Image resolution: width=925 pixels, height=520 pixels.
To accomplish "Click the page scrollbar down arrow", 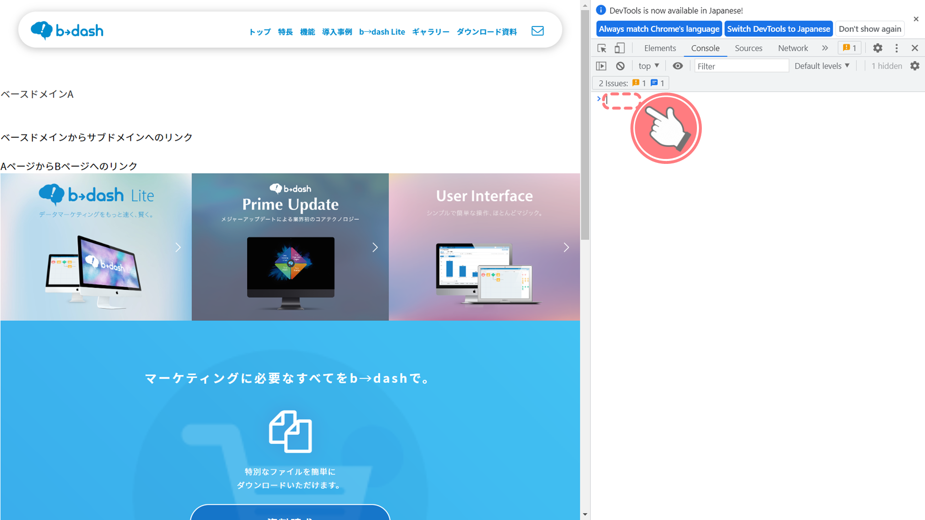I will tap(585, 515).
